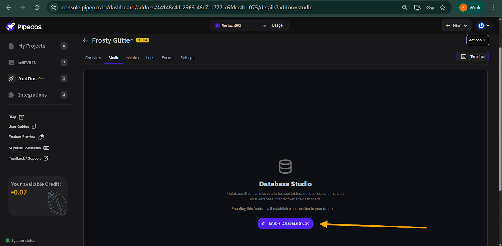Click the Usage button

coord(277,25)
